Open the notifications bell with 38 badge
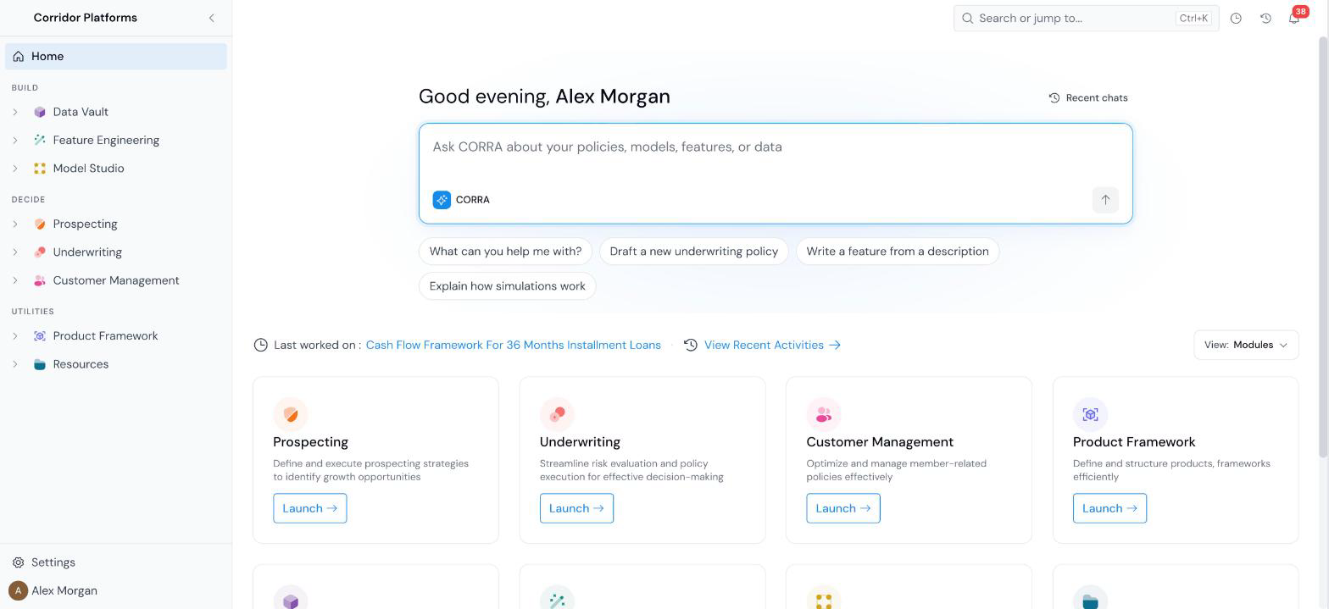Viewport: 1329px width, 609px height. (x=1294, y=17)
